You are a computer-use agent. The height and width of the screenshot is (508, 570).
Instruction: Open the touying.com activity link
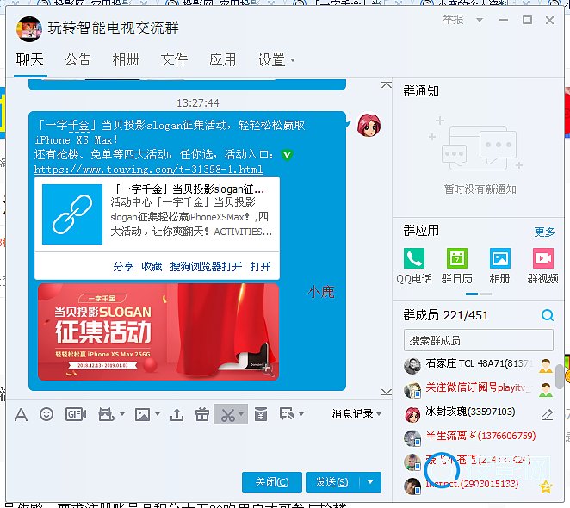pyautogui.click(x=148, y=170)
